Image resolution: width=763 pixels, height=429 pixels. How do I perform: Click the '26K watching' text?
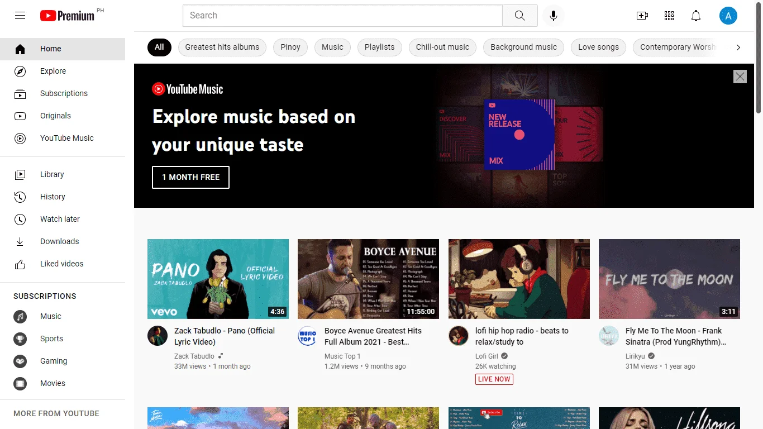pyautogui.click(x=495, y=366)
